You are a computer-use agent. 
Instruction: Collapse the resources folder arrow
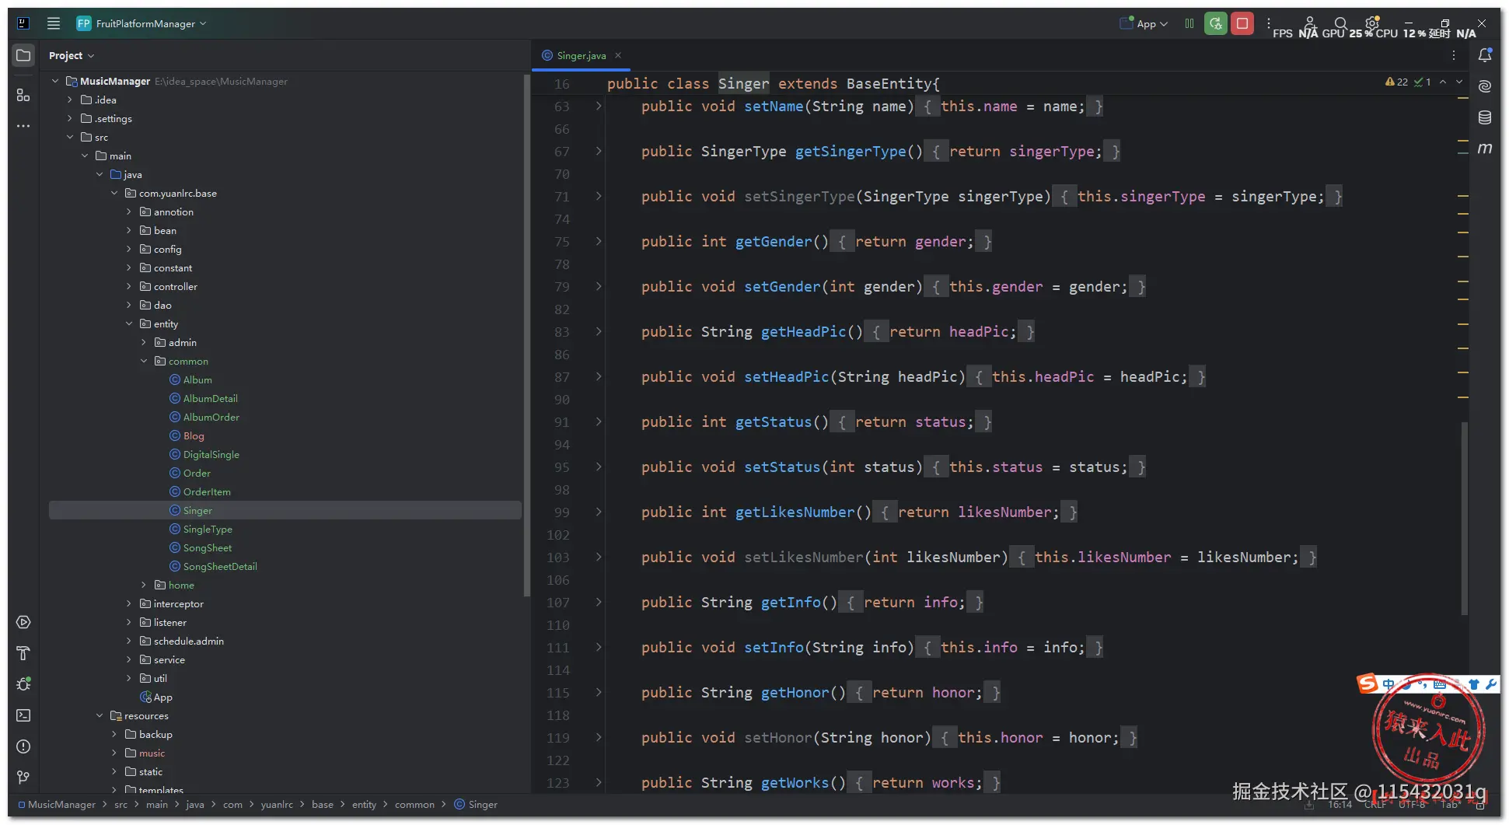(100, 715)
